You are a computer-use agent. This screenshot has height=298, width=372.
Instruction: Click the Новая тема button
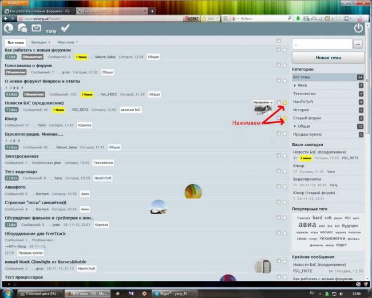click(327, 58)
